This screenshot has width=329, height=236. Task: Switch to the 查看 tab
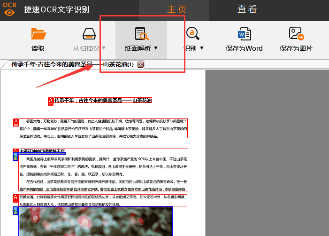tap(247, 9)
